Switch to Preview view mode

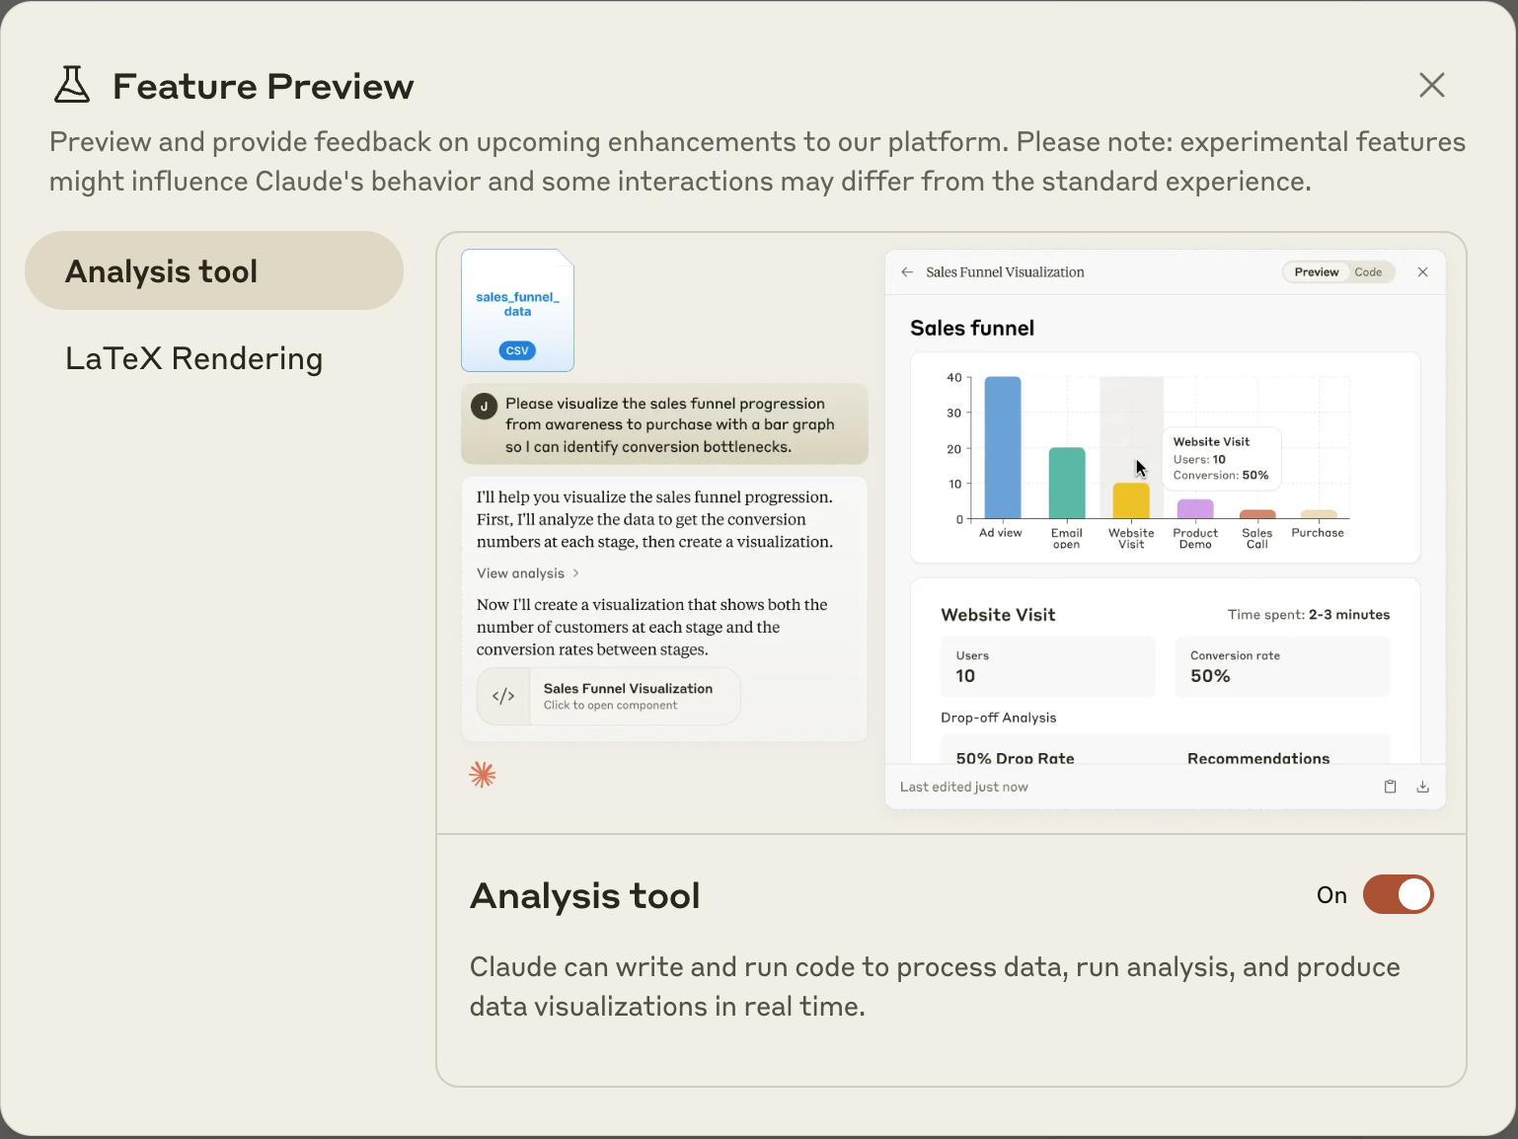pos(1316,272)
